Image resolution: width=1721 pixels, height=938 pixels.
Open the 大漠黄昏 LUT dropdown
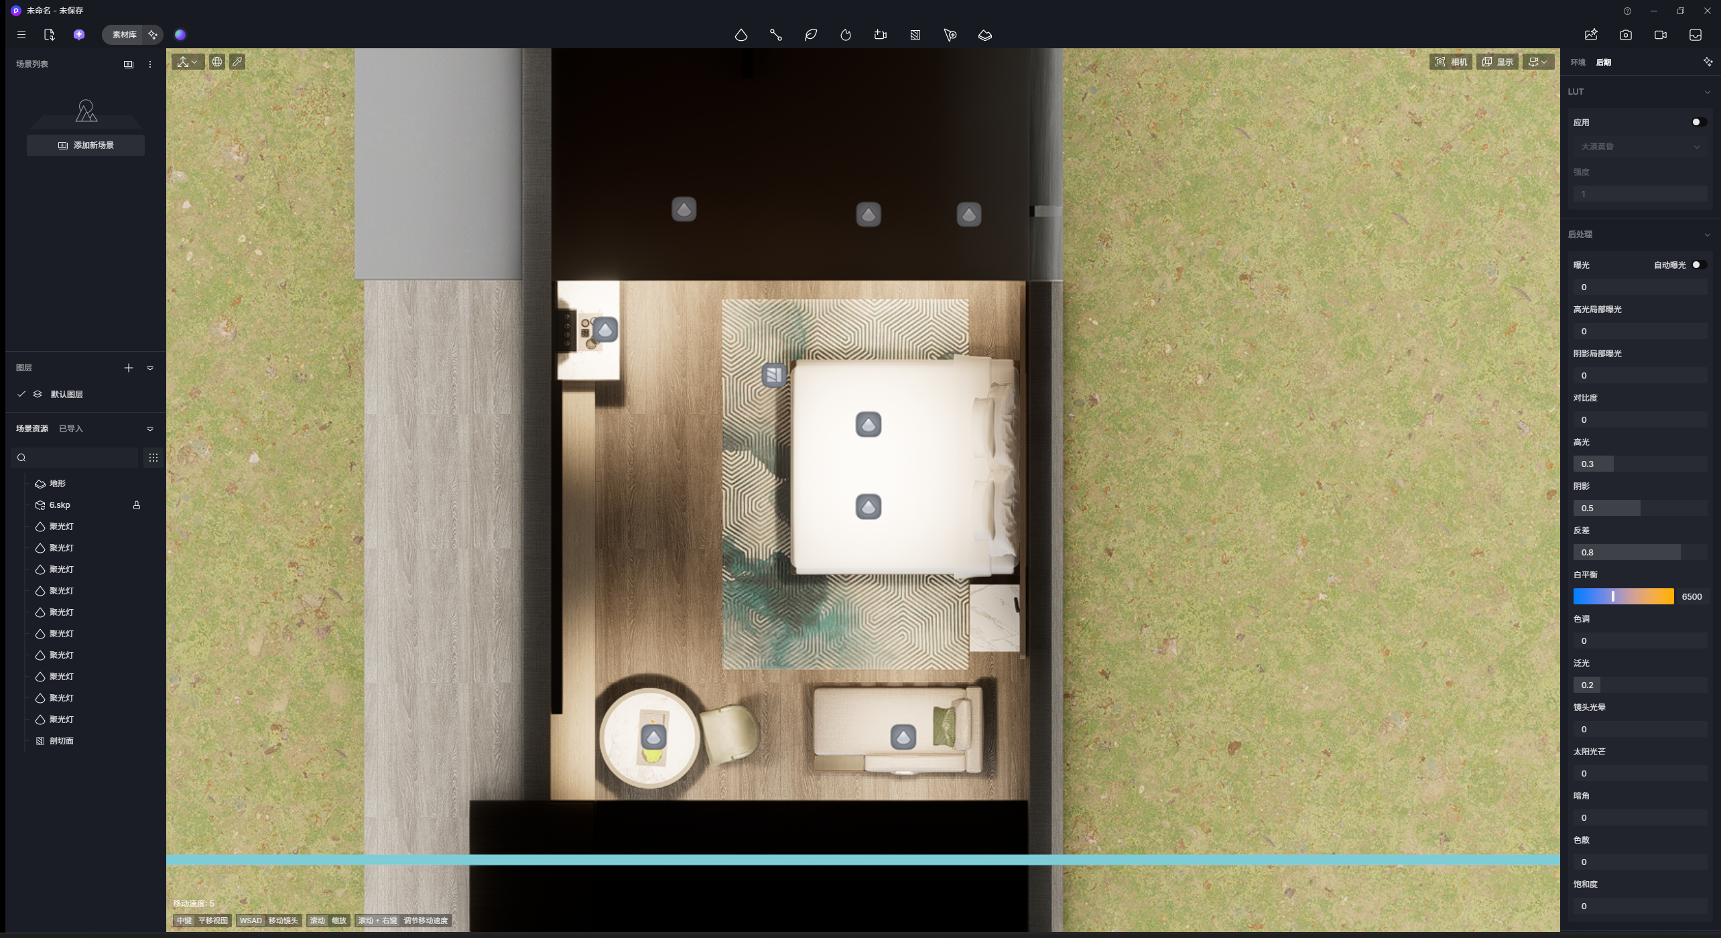[x=1639, y=147]
